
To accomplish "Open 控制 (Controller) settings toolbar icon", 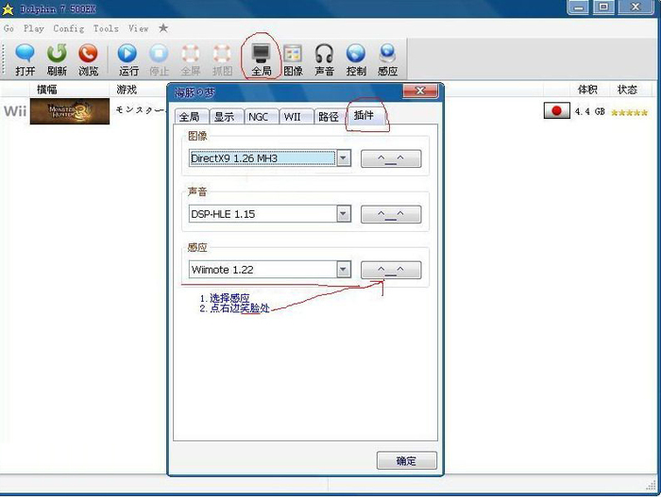I will click(x=356, y=59).
